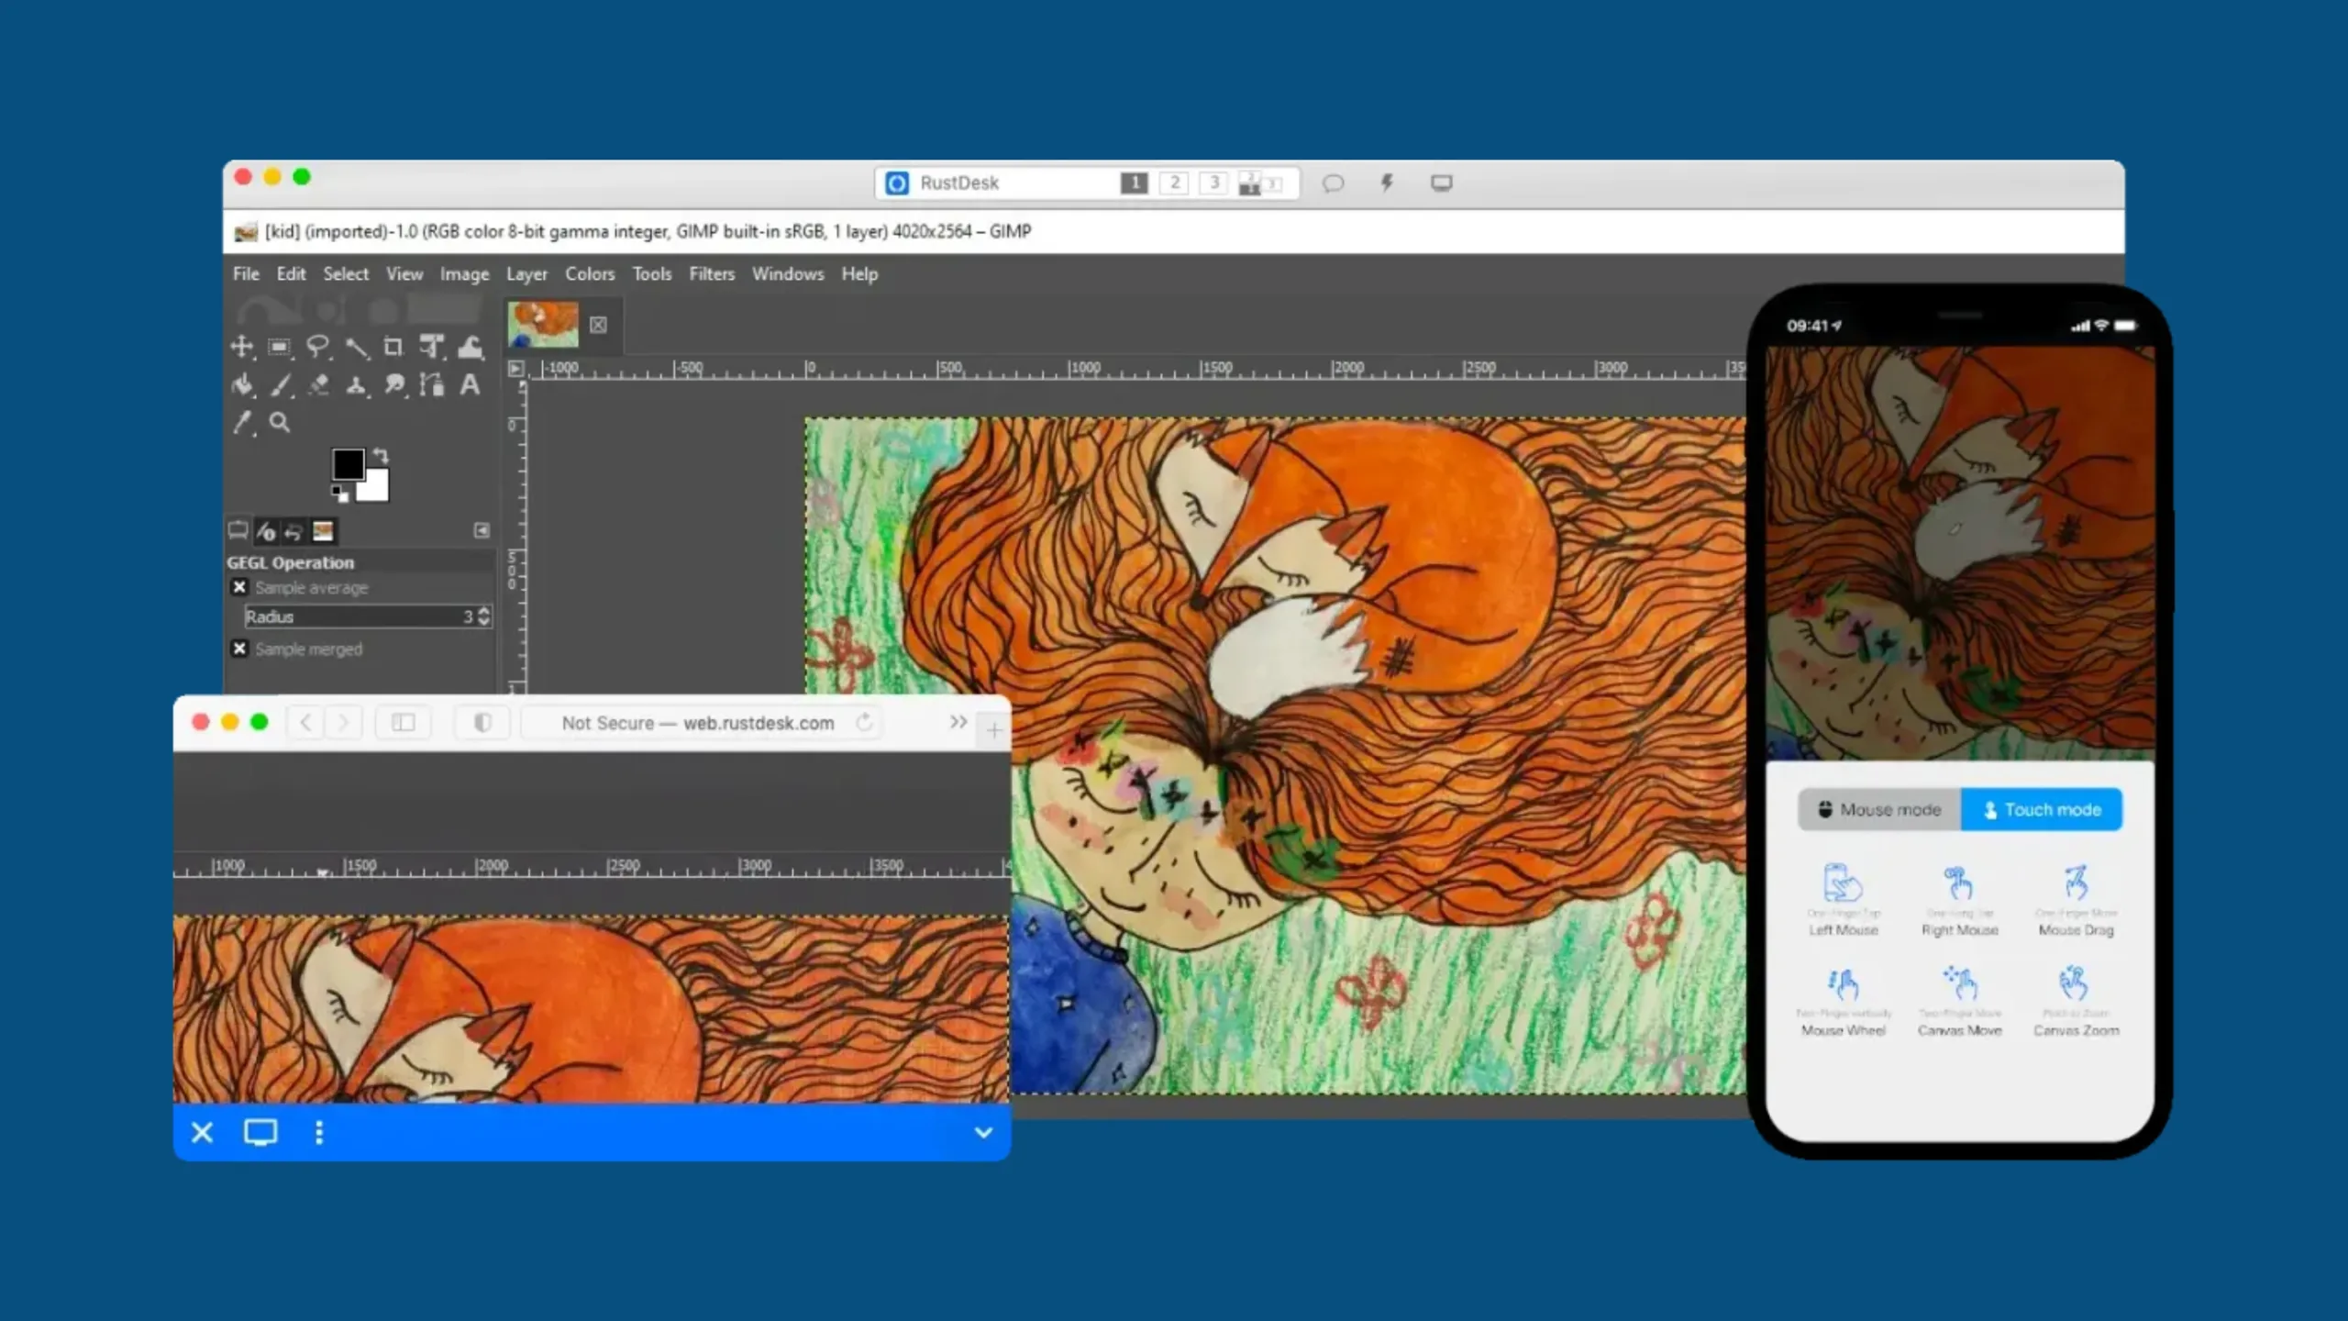
Task: Tap the Left Mouse gesture icon on phone
Action: (x=1843, y=883)
